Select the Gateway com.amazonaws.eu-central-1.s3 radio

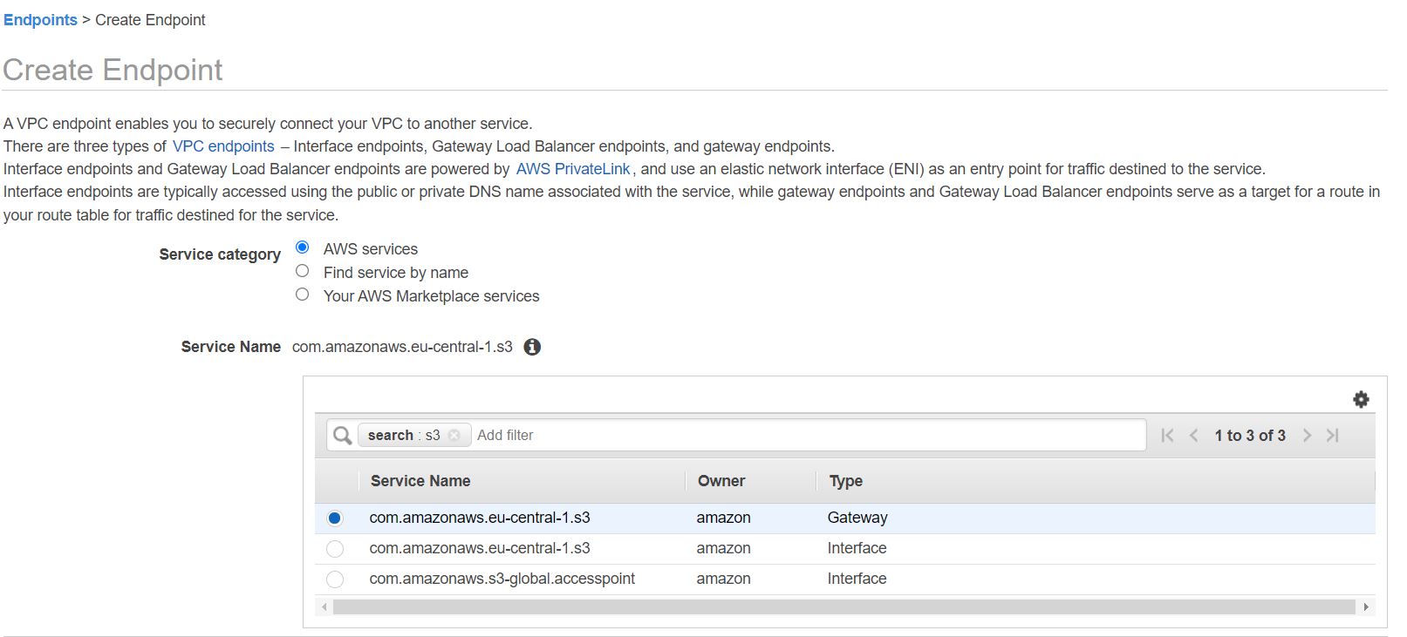point(335,518)
